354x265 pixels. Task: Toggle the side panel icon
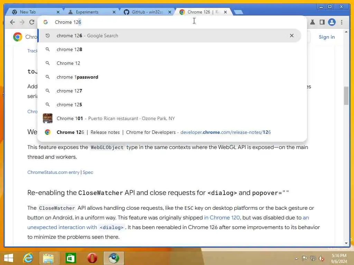pos(322,22)
